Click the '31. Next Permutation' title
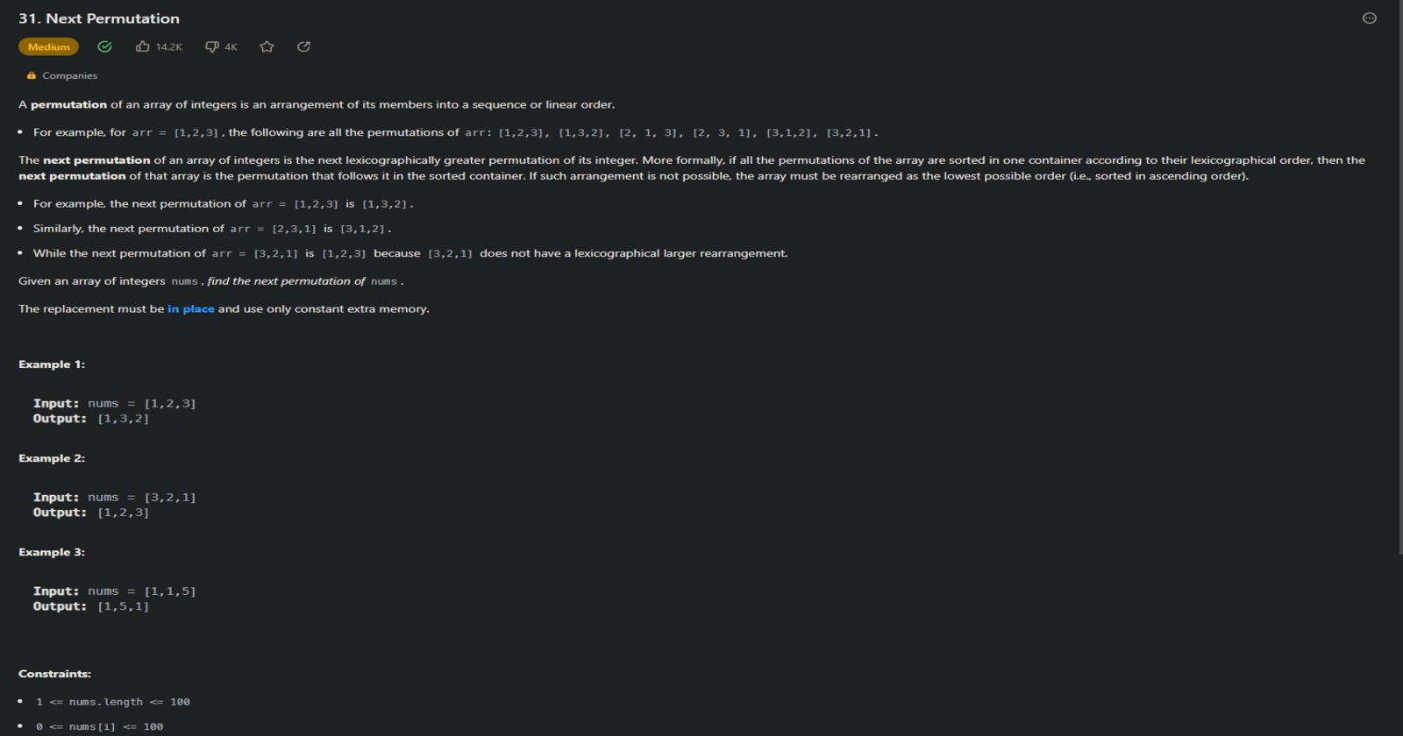 [x=99, y=18]
